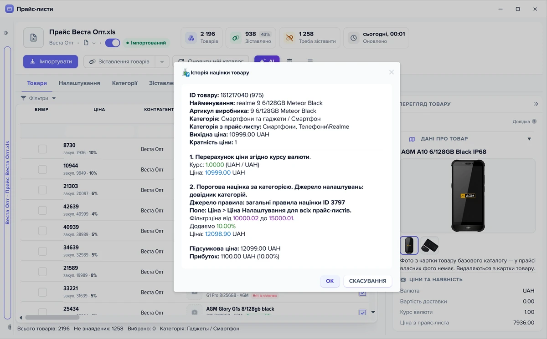The width and height of the screenshot is (547, 339).
Task: Collapse the ДАНІ ПРО ТОВАР section arrow
Action: pyautogui.click(x=529, y=139)
